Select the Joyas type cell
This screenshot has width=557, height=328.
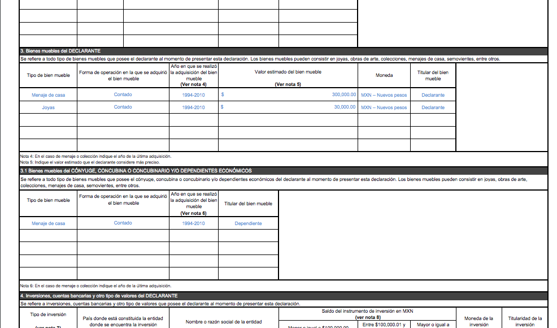(49, 107)
